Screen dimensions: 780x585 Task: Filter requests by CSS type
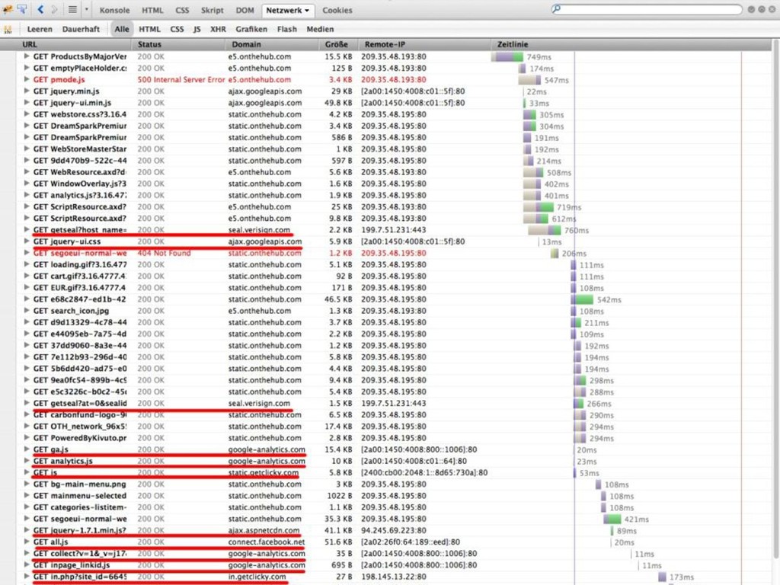click(177, 30)
